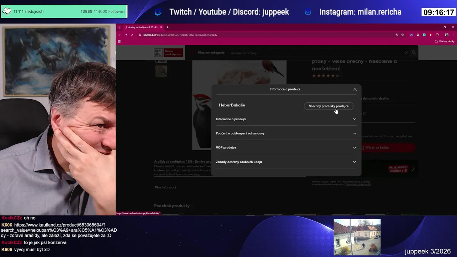Viewport: 457px width, 257px height.
Task: Open Všechny produkty prodejce button
Action: (328, 106)
